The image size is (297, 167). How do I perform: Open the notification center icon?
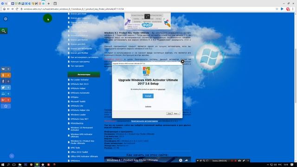click(x=292, y=165)
